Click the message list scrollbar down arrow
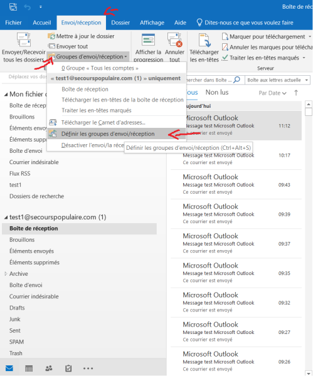 pyautogui.click(x=309, y=373)
